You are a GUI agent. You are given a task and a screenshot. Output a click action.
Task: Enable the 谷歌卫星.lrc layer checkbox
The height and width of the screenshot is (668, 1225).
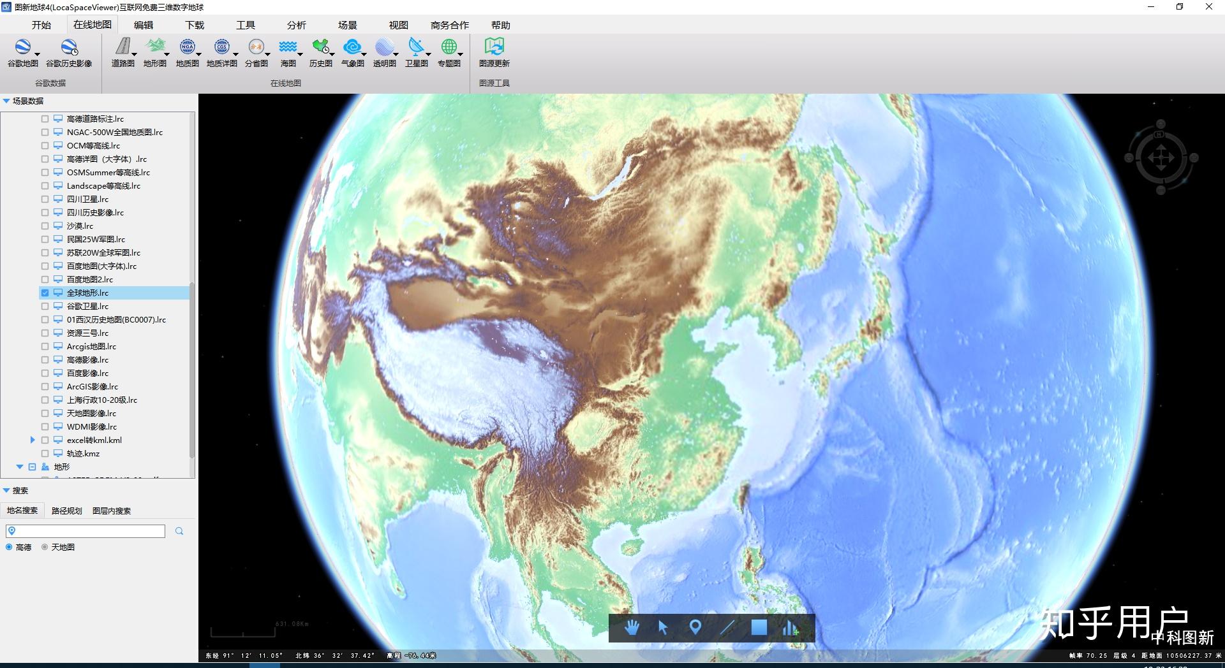[45, 307]
